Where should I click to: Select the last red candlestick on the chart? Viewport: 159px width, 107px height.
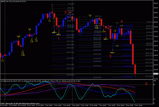pyautogui.click(x=135, y=69)
